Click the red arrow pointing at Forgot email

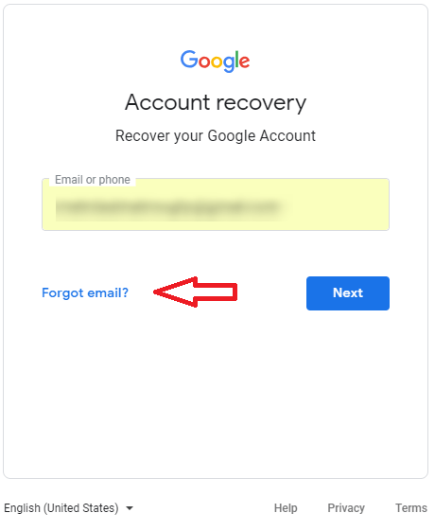click(196, 292)
